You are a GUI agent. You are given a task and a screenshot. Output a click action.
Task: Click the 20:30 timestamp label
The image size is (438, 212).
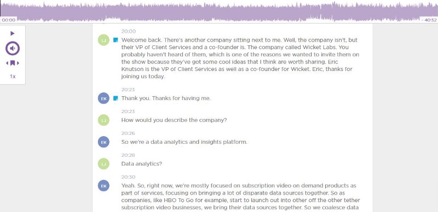pos(128,177)
